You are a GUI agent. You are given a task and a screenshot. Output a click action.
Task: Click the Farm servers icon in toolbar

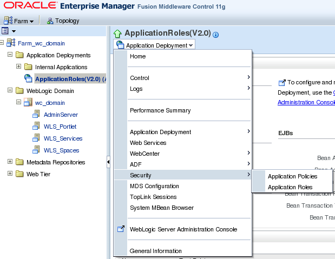8,21
